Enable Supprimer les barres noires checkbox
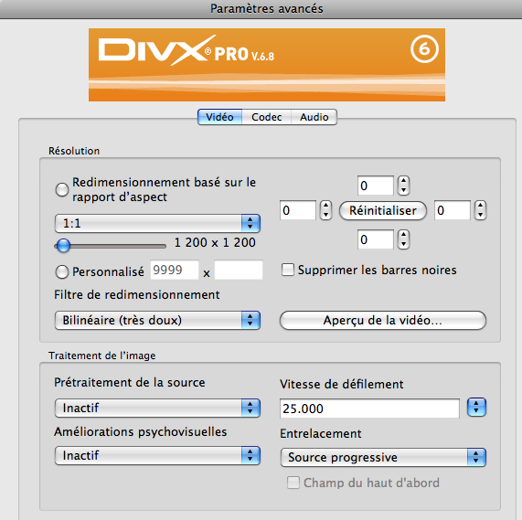522x520 pixels. [x=288, y=270]
